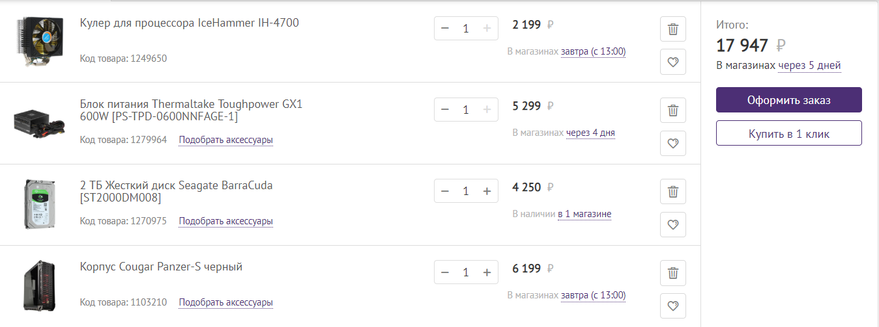Favorite the Seagate BarraCuda hard drive
The height and width of the screenshot is (327, 879).
673,225
